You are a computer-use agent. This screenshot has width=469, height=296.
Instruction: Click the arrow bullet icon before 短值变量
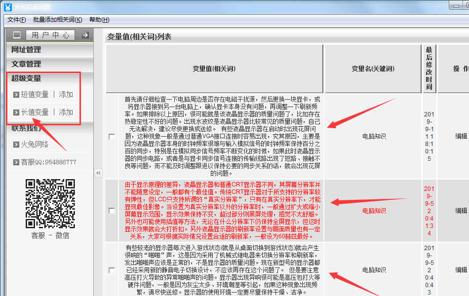[x=16, y=95]
